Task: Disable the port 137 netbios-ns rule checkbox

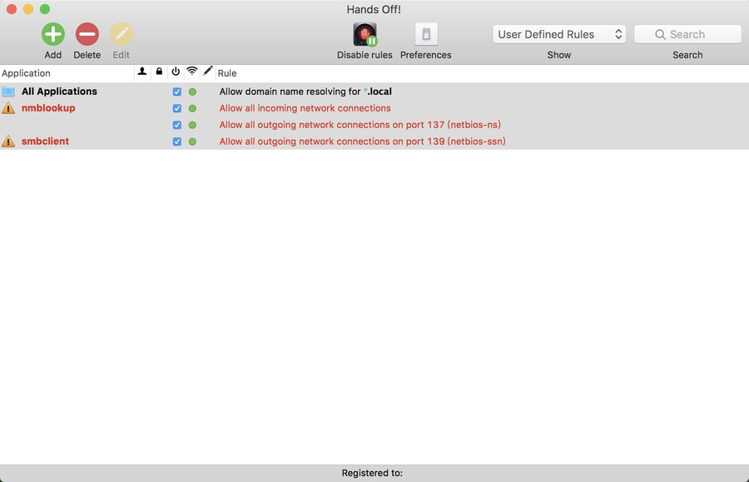Action: pyautogui.click(x=176, y=125)
